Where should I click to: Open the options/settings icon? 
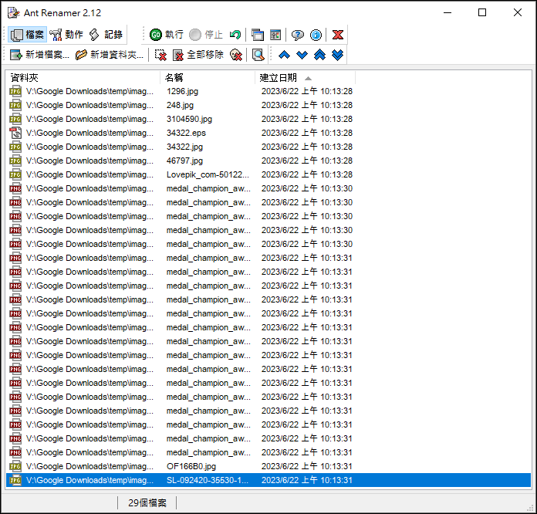[275, 35]
